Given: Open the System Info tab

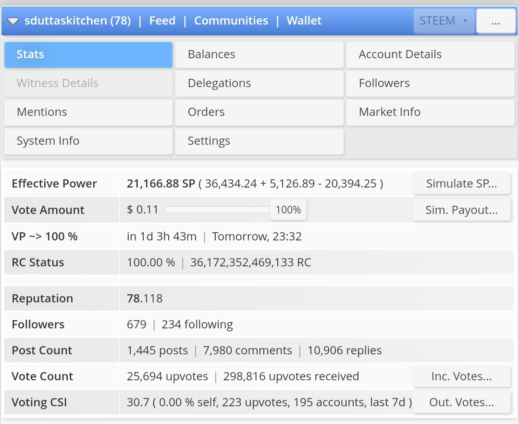Looking at the screenshot, I should (88, 141).
